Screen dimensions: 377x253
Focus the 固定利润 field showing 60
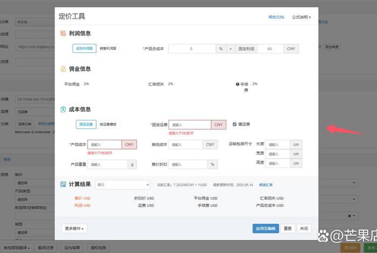tap(270, 49)
